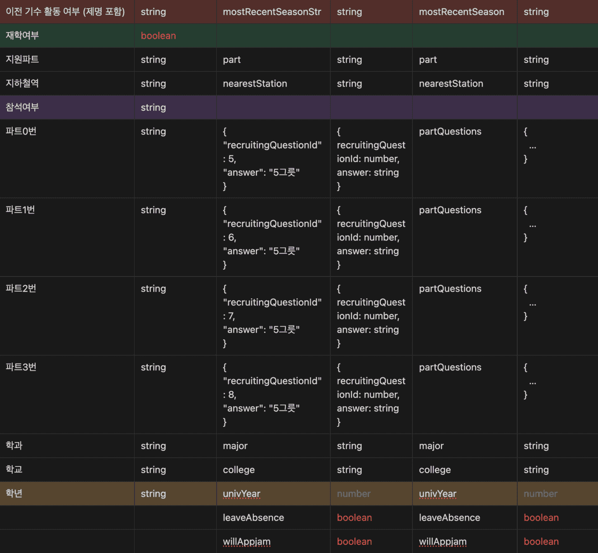Viewport: 598px width, 553px height.
Task: Select the 파트1번 cell
Action: coord(20,210)
